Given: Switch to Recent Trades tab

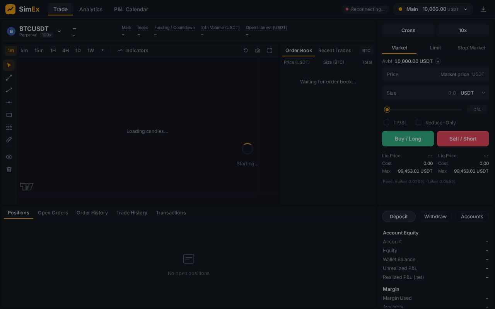Looking at the screenshot, I should tap(335, 51).
